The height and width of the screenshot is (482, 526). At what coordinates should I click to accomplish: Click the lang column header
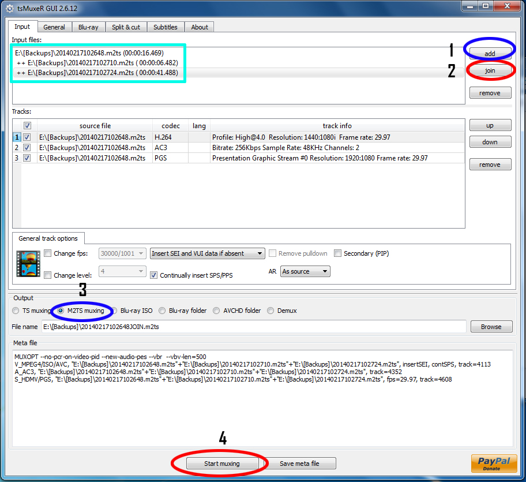point(199,126)
